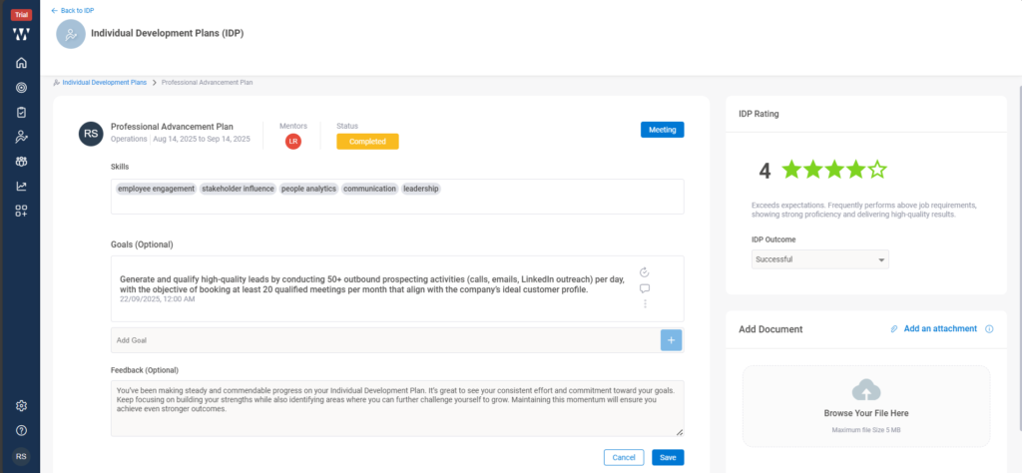The height and width of the screenshot is (473, 1022).
Task: Set rating to the first star
Action: click(x=791, y=170)
